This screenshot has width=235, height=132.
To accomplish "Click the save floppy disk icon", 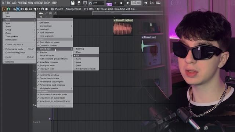I will [73, 3].
